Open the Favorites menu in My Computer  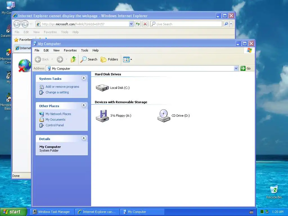click(x=70, y=50)
